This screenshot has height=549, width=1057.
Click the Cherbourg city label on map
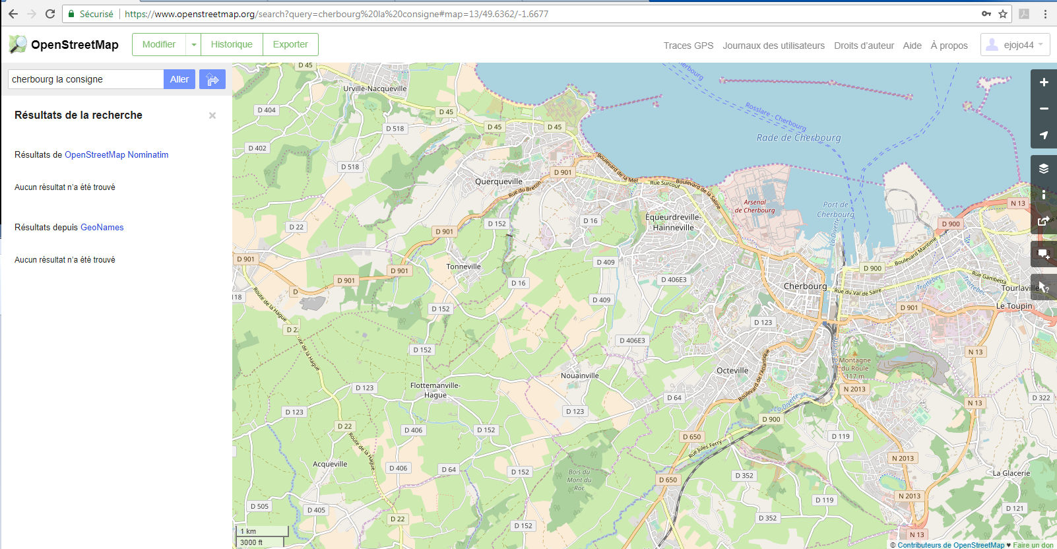805,286
